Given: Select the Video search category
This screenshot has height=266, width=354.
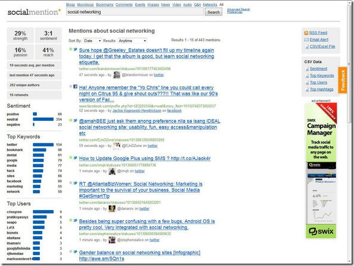Looking at the screenshot, I should pos(176,5).
